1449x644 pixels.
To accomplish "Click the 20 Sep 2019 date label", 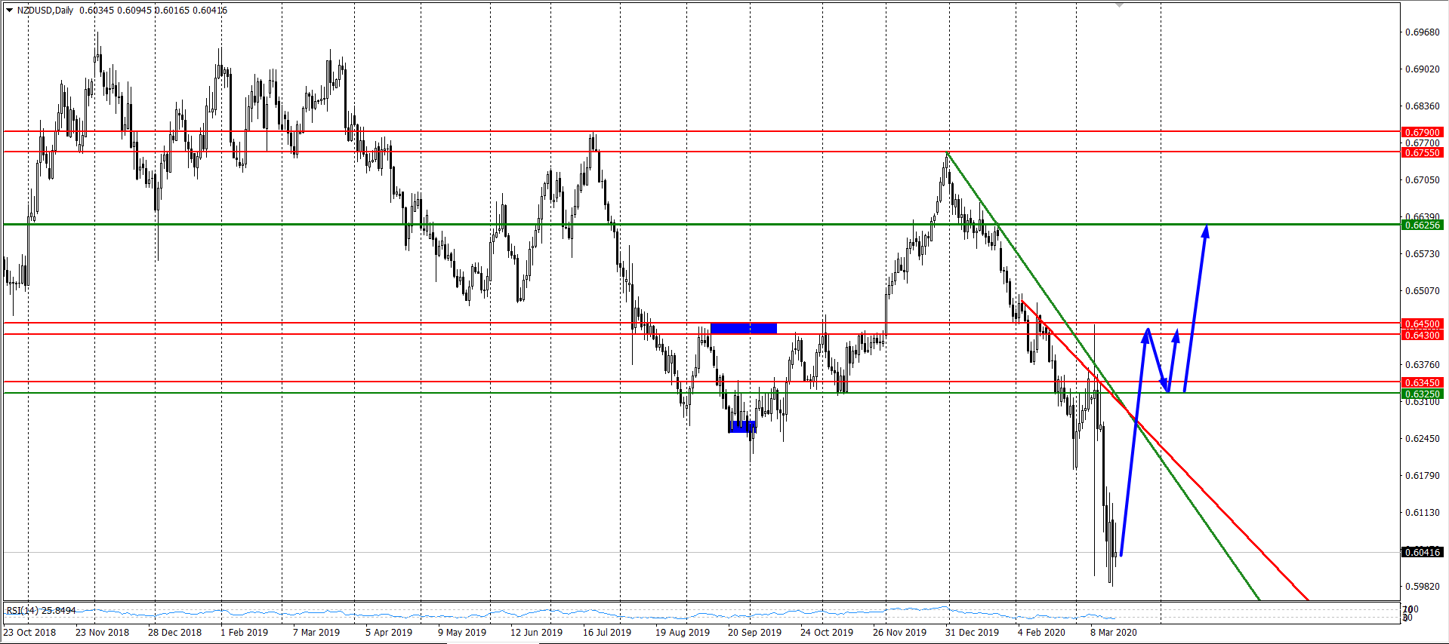I will (x=754, y=633).
